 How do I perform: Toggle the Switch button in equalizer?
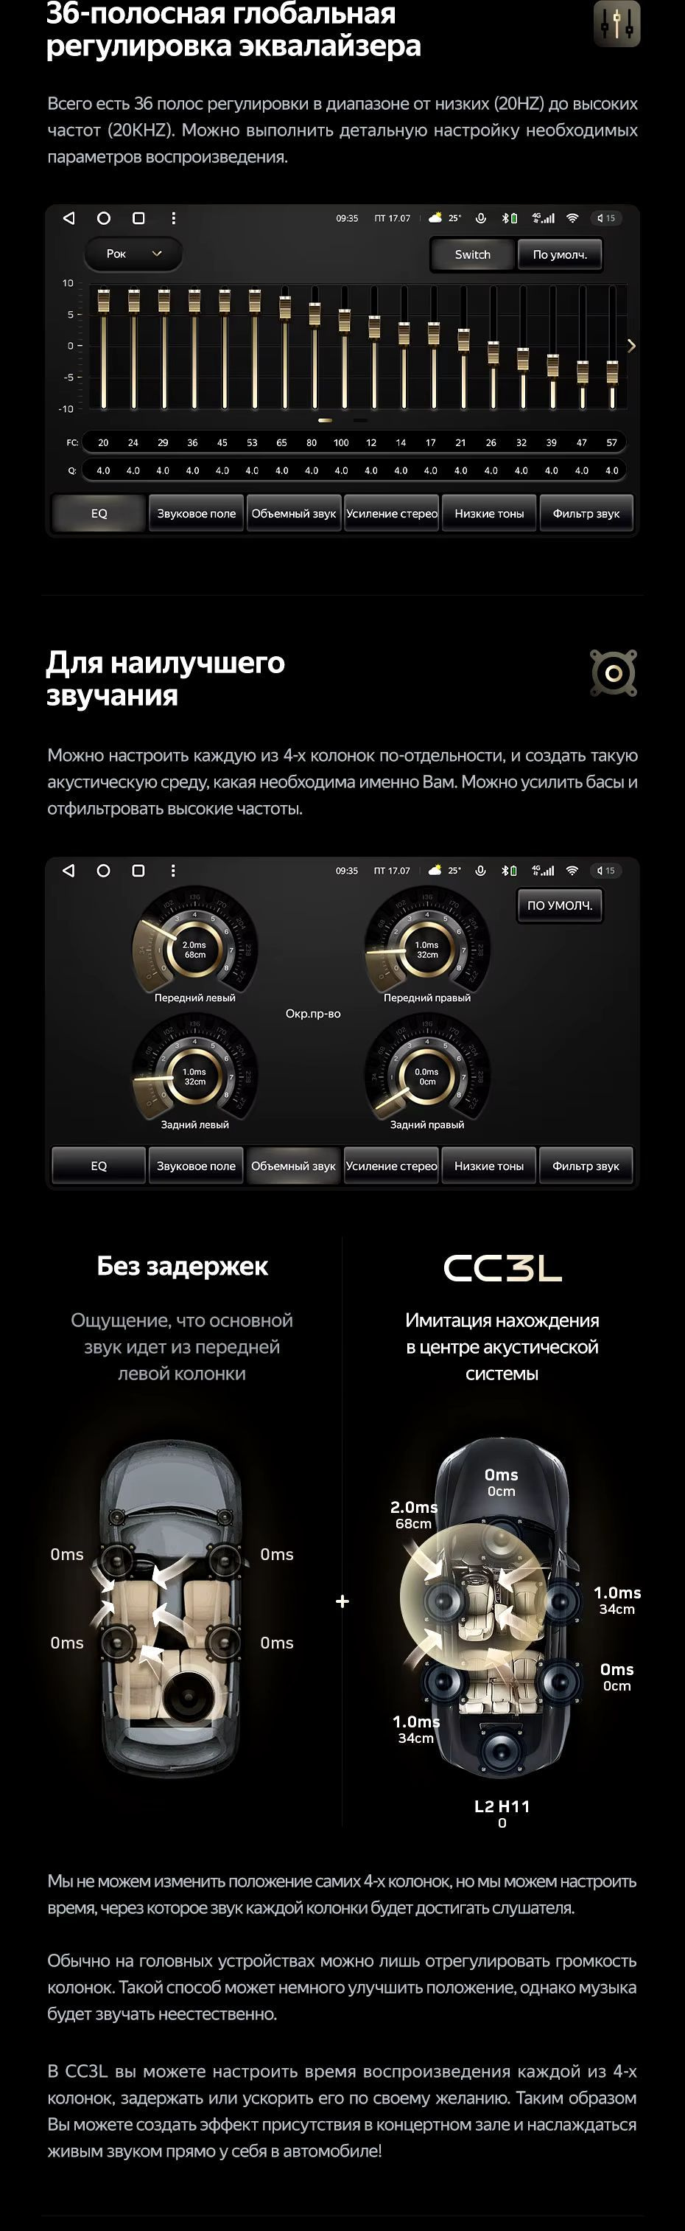[x=472, y=254]
